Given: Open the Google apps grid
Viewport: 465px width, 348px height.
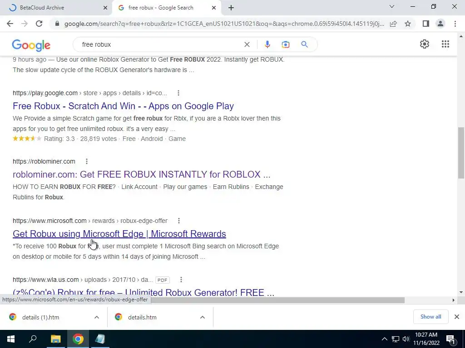Looking at the screenshot, I should click(445, 44).
